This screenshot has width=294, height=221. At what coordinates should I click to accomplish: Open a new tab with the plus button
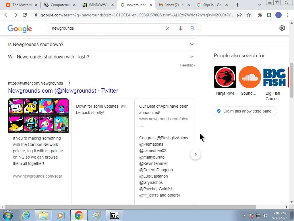237,5
